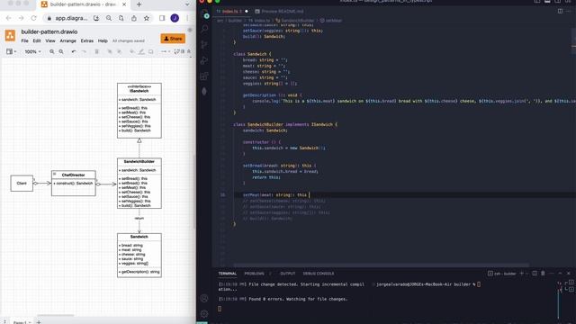This screenshot has height=324, width=576.
Task: Open the connection arrow style dropdown
Action: tap(166, 52)
